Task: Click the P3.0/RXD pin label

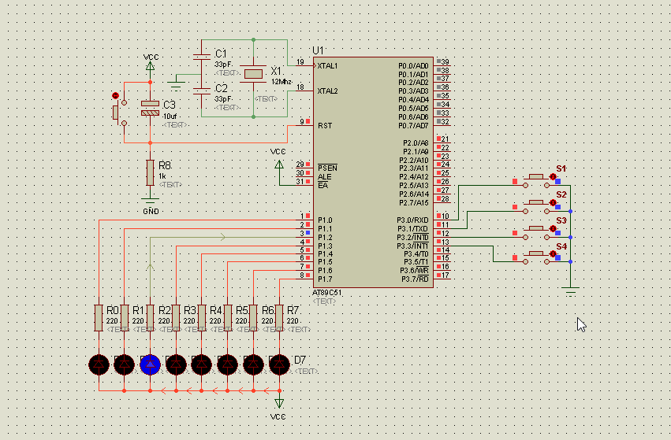Action: (412, 220)
